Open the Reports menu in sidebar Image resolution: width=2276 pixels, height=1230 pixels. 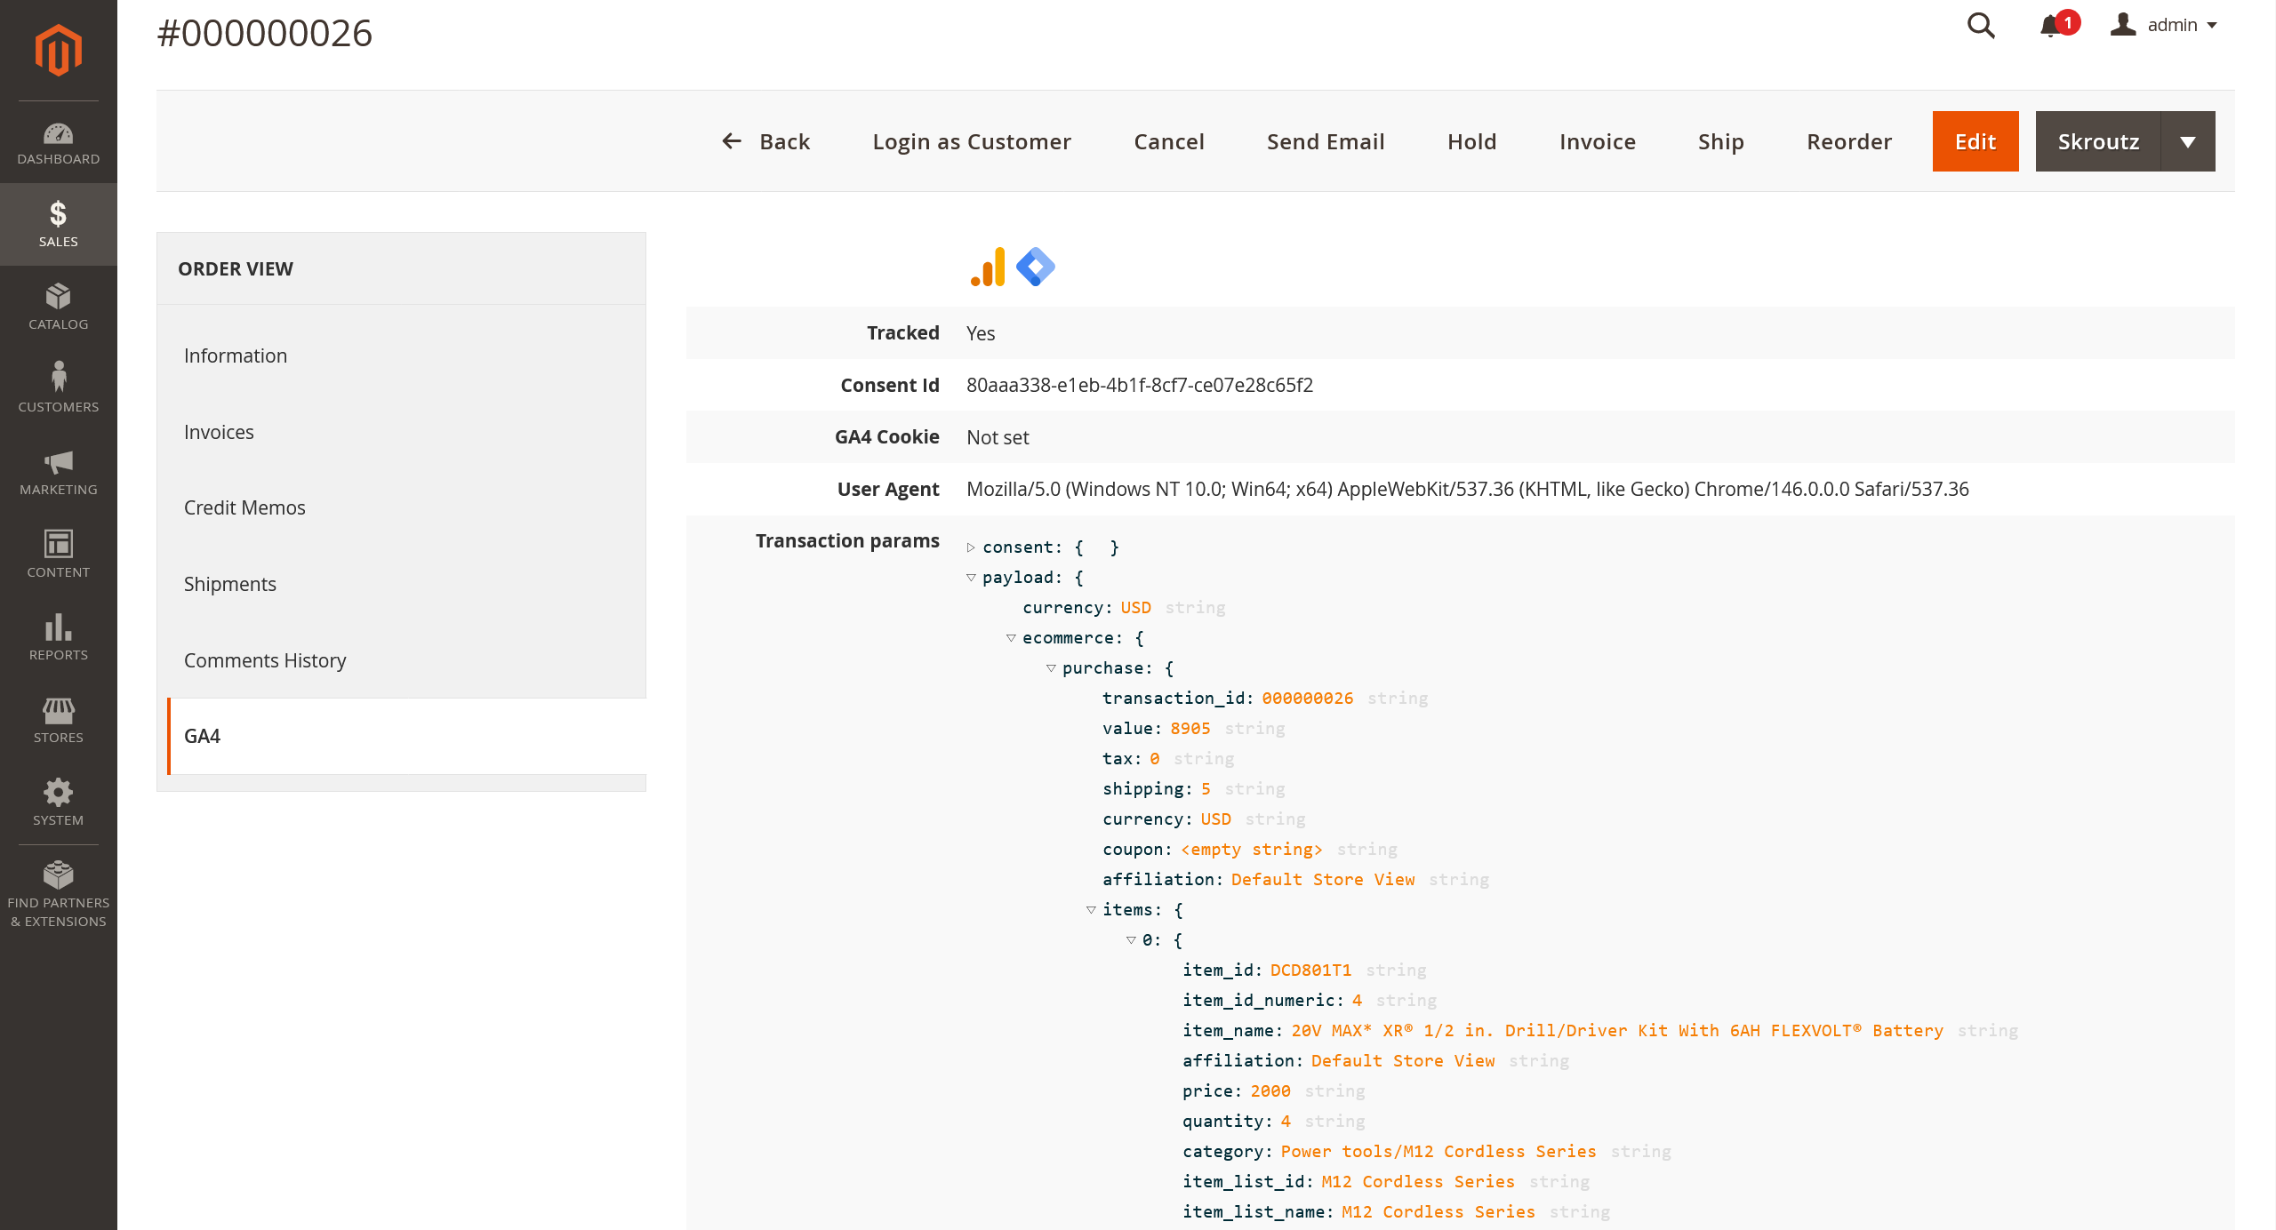(58, 637)
